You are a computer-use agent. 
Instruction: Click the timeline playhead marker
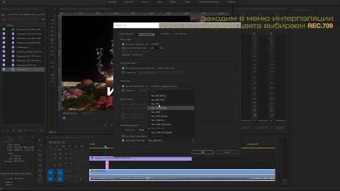[106, 147]
